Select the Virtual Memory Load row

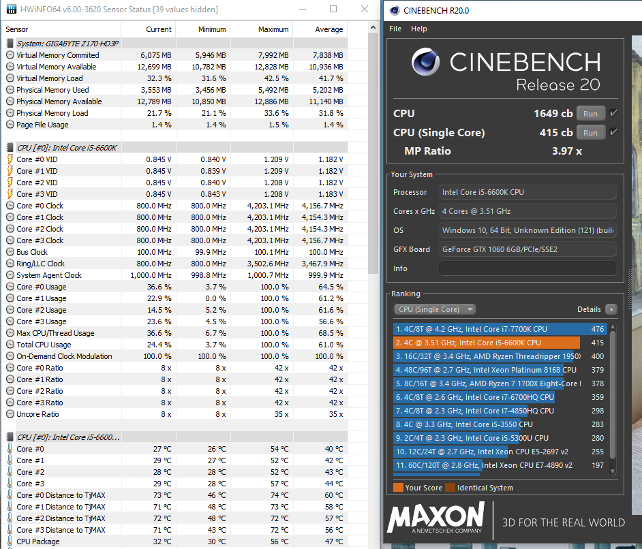coord(175,78)
